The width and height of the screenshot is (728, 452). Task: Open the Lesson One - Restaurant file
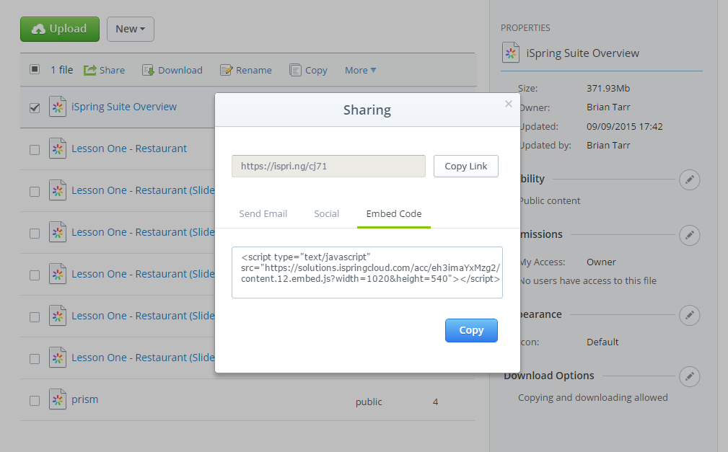point(129,149)
